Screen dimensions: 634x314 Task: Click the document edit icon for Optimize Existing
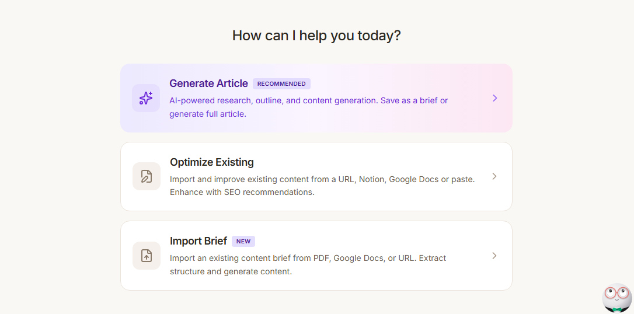(147, 176)
